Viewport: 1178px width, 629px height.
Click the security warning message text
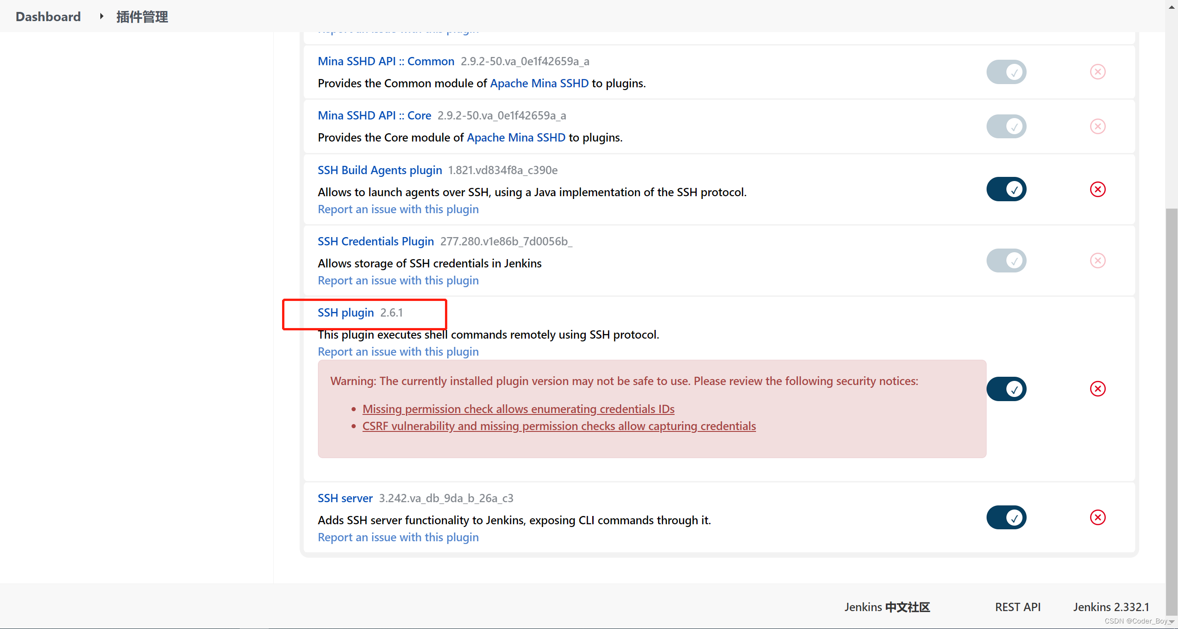click(624, 381)
